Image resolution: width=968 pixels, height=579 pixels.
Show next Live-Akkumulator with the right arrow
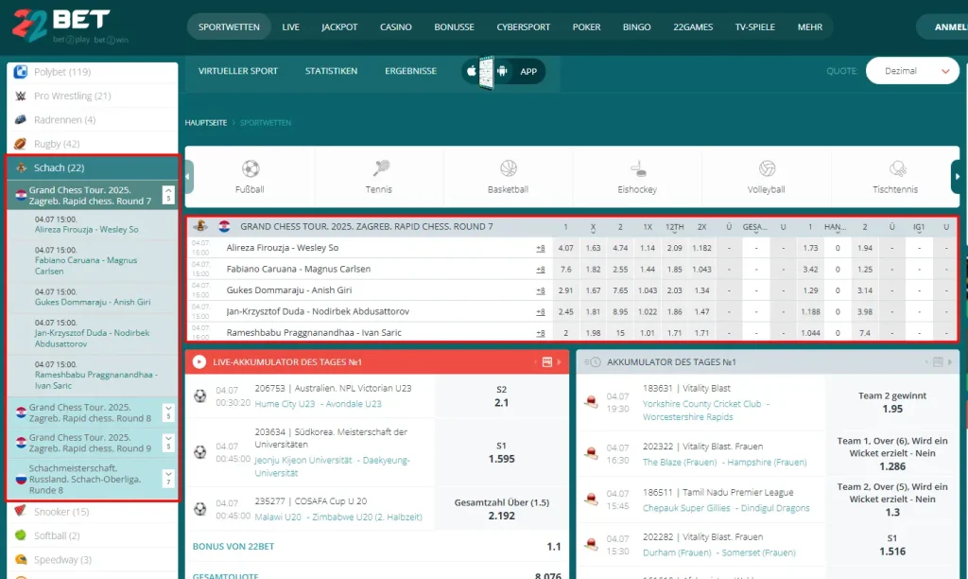point(560,362)
